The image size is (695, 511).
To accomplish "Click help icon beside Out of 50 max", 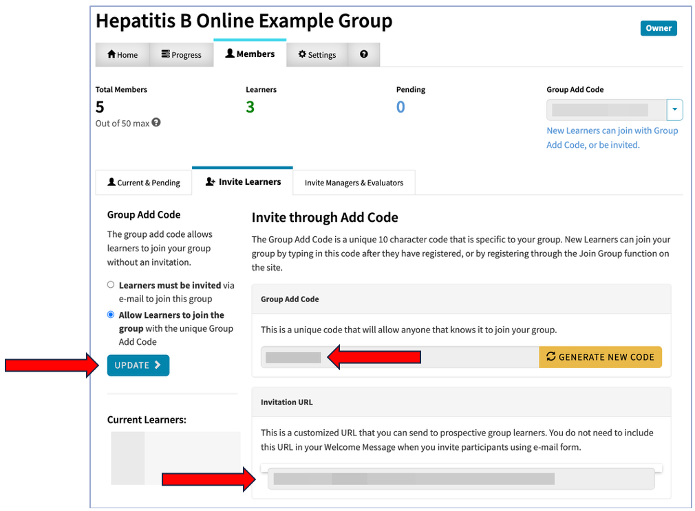I will (x=156, y=123).
